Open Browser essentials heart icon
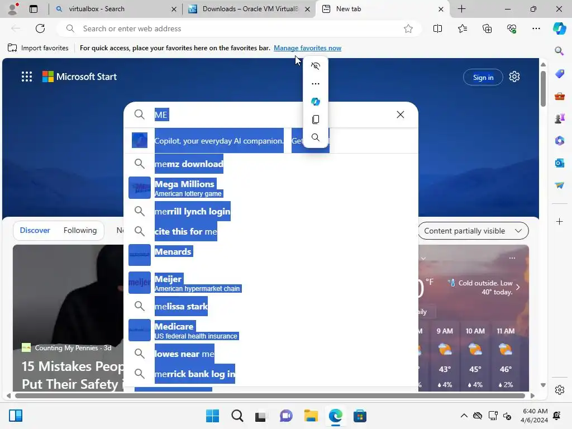Viewport: 572px width, 429px height. click(x=512, y=28)
